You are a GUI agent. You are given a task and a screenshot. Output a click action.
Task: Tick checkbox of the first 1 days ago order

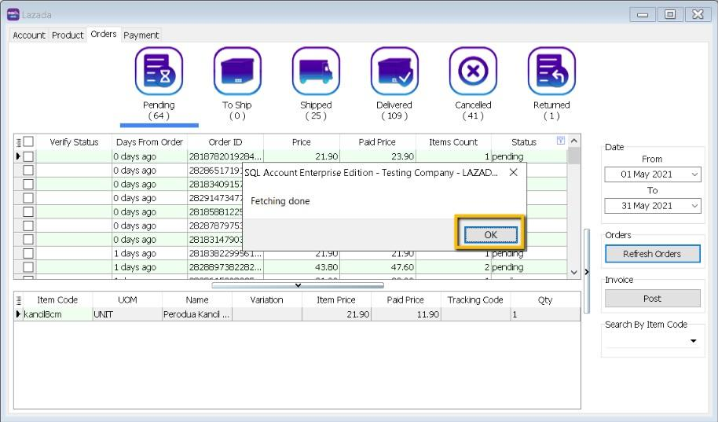(x=28, y=254)
